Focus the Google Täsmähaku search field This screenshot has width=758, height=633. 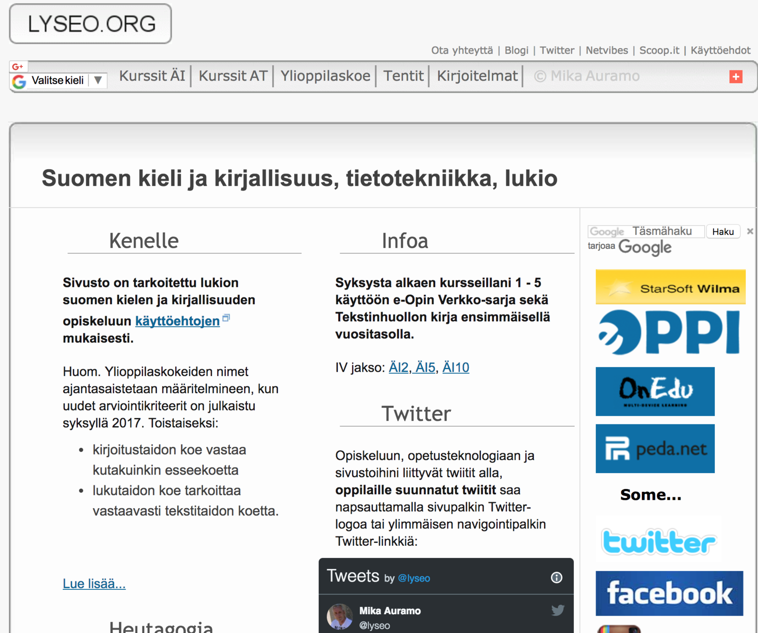[x=646, y=232]
